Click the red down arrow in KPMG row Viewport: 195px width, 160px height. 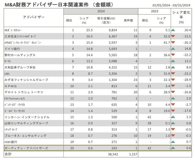coord(173,86)
